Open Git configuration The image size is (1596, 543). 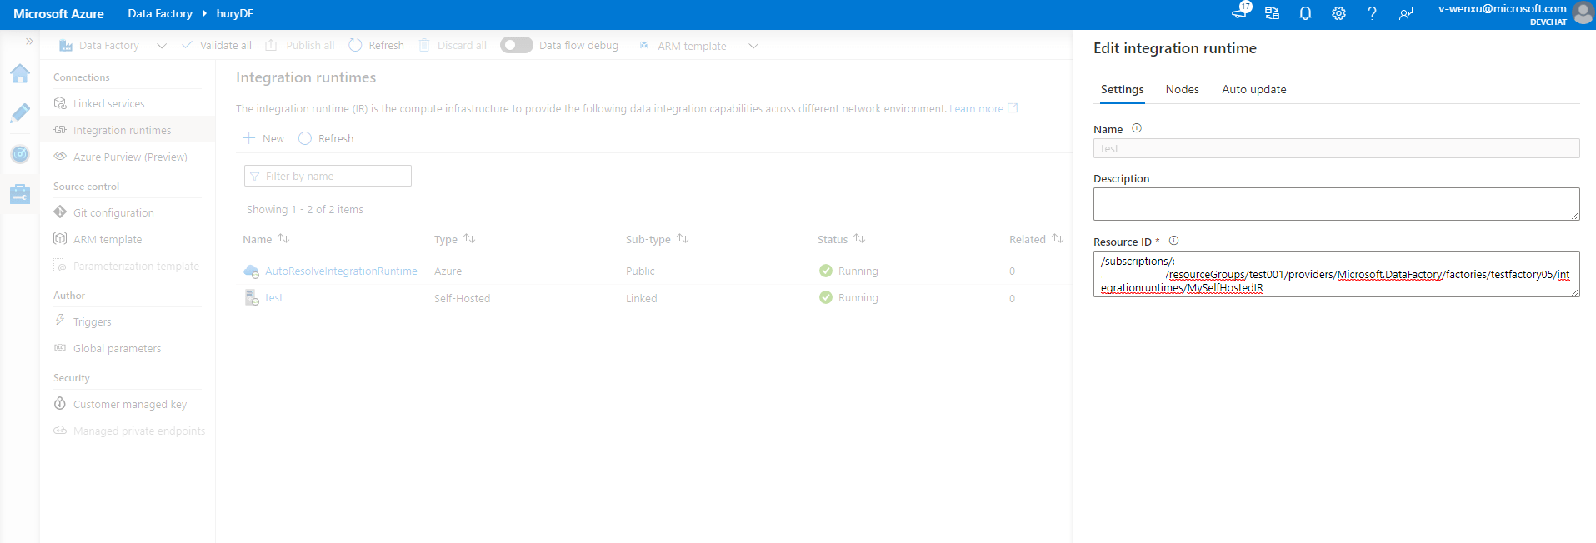tap(113, 212)
